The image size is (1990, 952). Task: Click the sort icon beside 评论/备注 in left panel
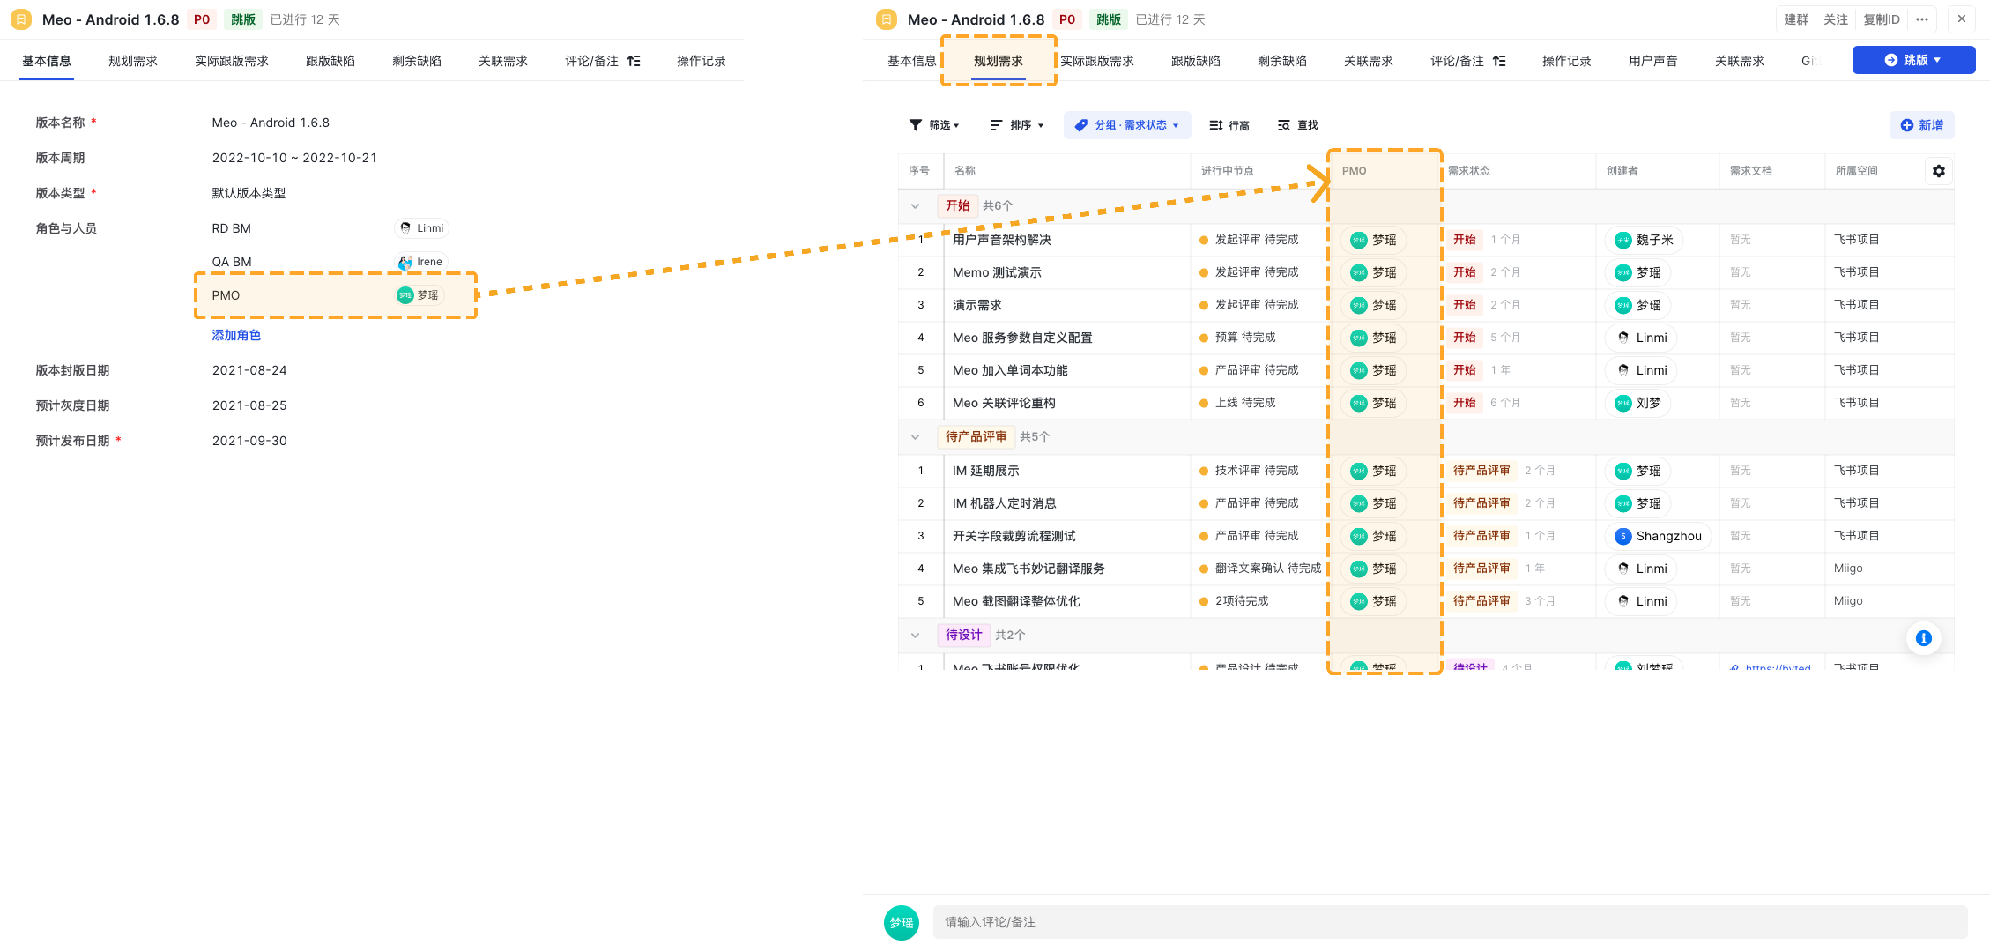[x=634, y=61]
